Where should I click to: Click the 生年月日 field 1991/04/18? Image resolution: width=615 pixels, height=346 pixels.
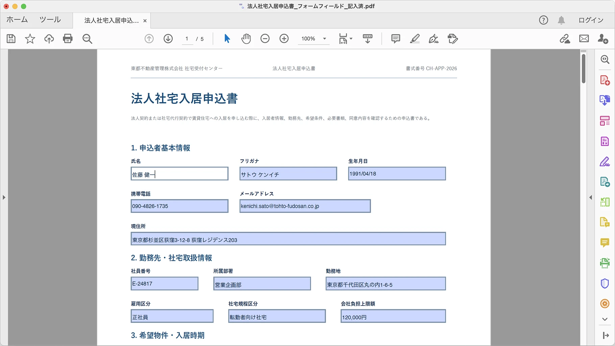[397, 174]
